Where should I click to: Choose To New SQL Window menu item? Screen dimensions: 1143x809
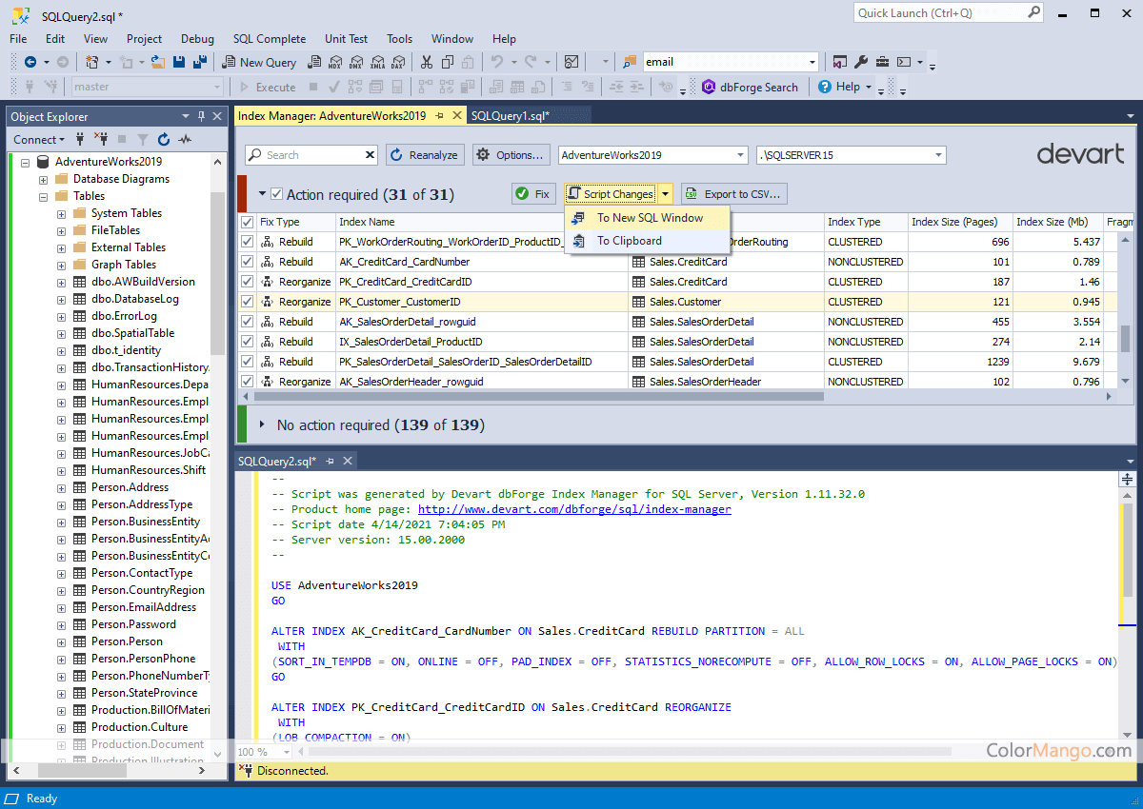click(x=648, y=218)
